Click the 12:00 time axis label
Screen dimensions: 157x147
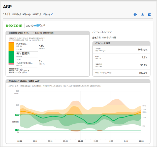[80, 141]
